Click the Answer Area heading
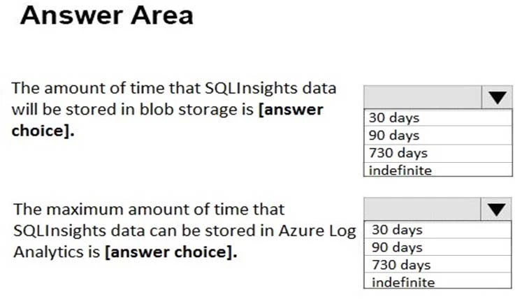Viewport: 515px width, 299px height. click(106, 15)
